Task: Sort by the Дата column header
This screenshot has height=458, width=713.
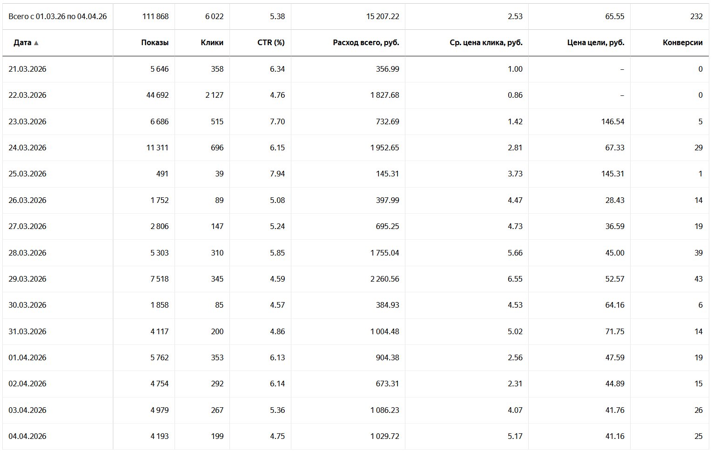Action: click(22, 43)
